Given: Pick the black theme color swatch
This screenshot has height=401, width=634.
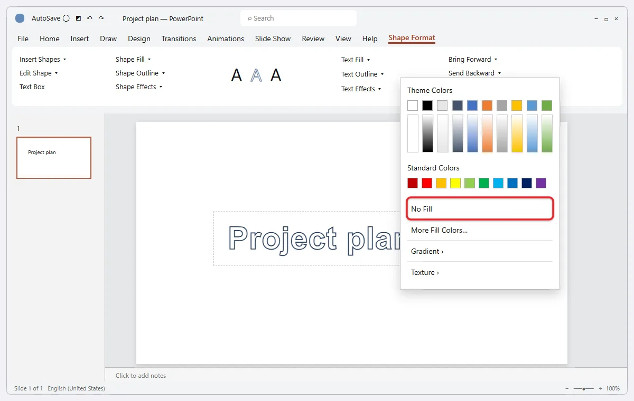Looking at the screenshot, I should point(427,106).
